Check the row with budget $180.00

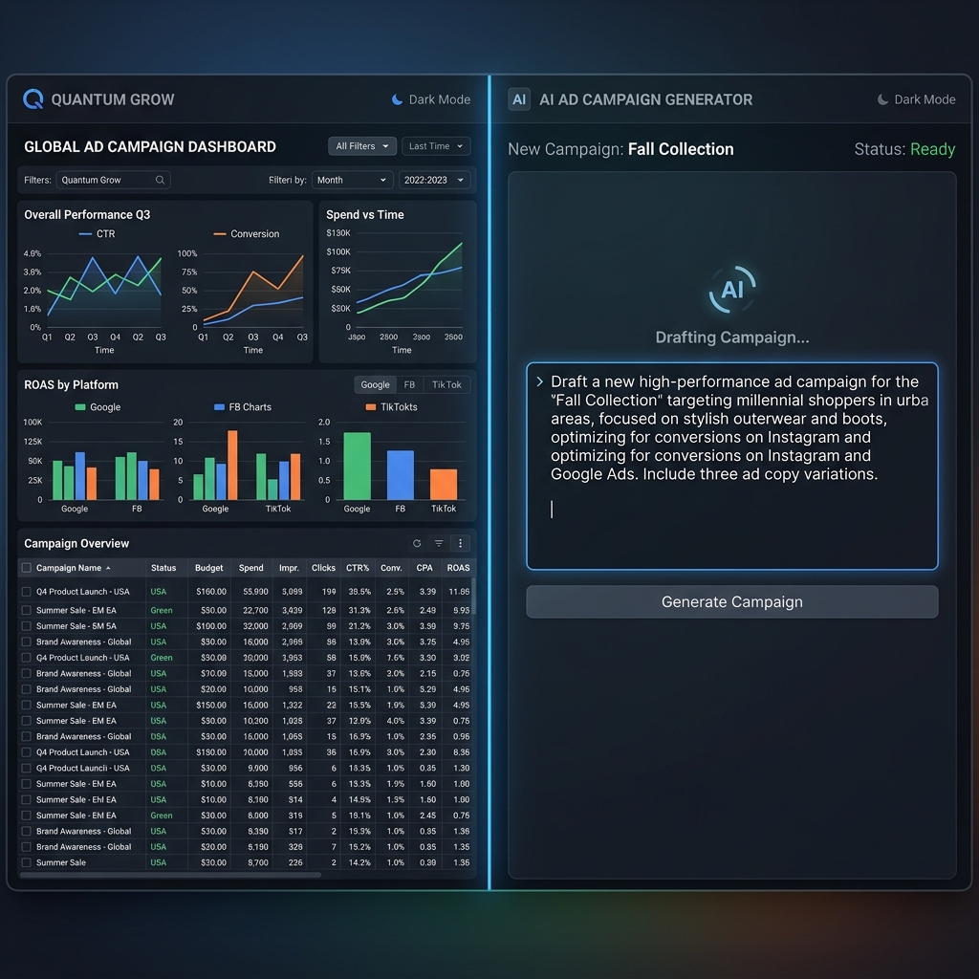click(26, 752)
